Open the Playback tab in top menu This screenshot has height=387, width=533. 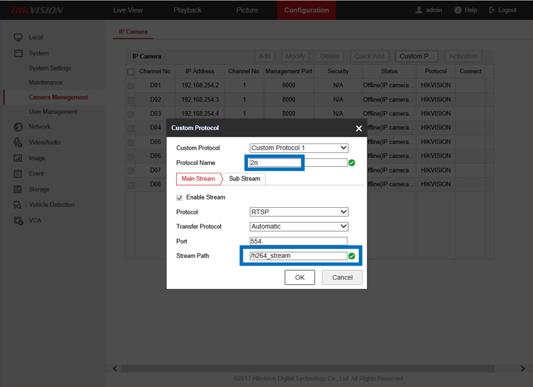point(187,10)
